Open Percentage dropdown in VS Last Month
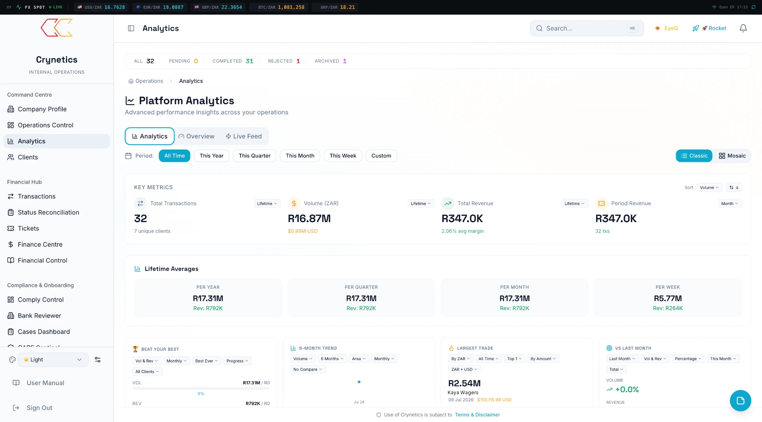Screen dimensions: 762x422 [x=688, y=359]
